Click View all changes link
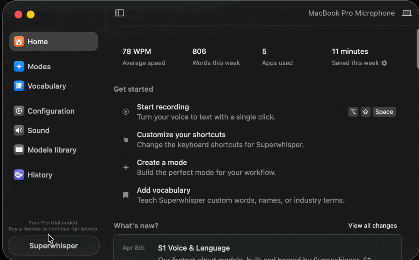419x260 pixels. tap(373, 225)
